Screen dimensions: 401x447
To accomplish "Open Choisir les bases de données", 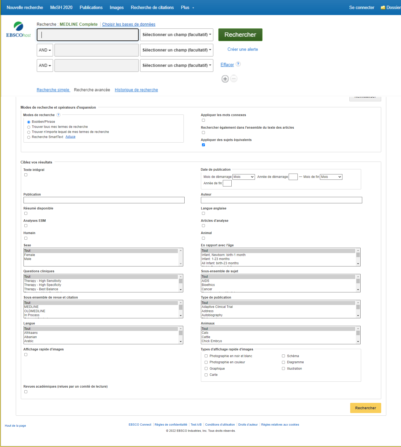I will click(129, 24).
